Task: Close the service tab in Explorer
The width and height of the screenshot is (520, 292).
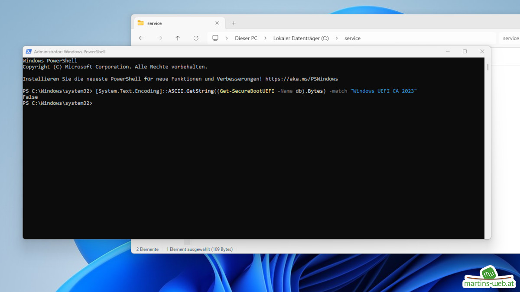Action: [x=217, y=23]
